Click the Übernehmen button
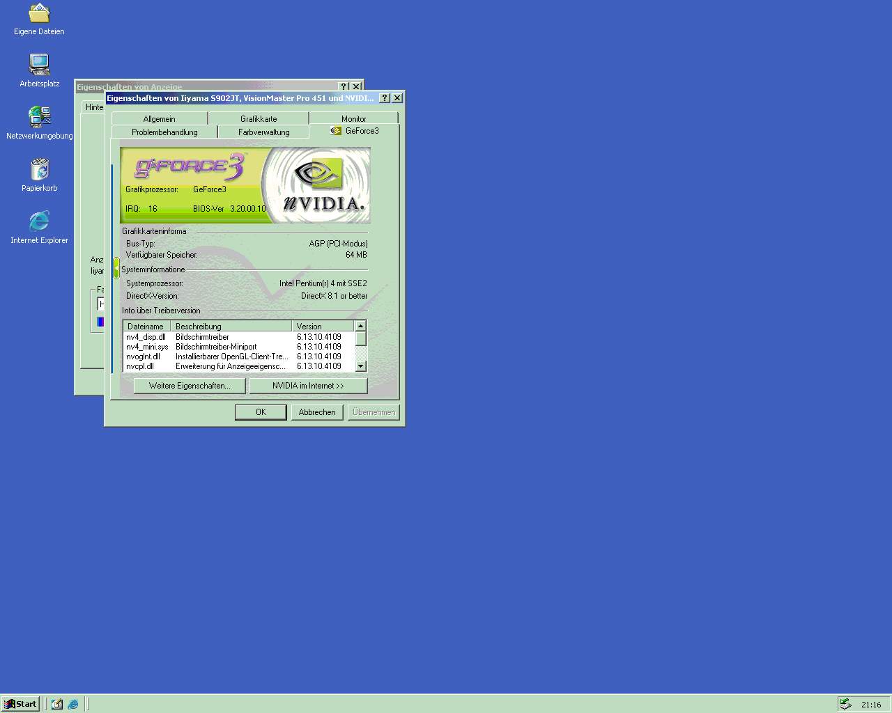Image resolution: width=892 pixels, height=713 pixels. [x=374, y=412]
